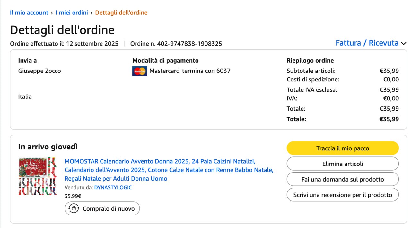The image size is (411, 228).
Task: Click the order number 402-9747838-1908325
Action: point(189,44)
